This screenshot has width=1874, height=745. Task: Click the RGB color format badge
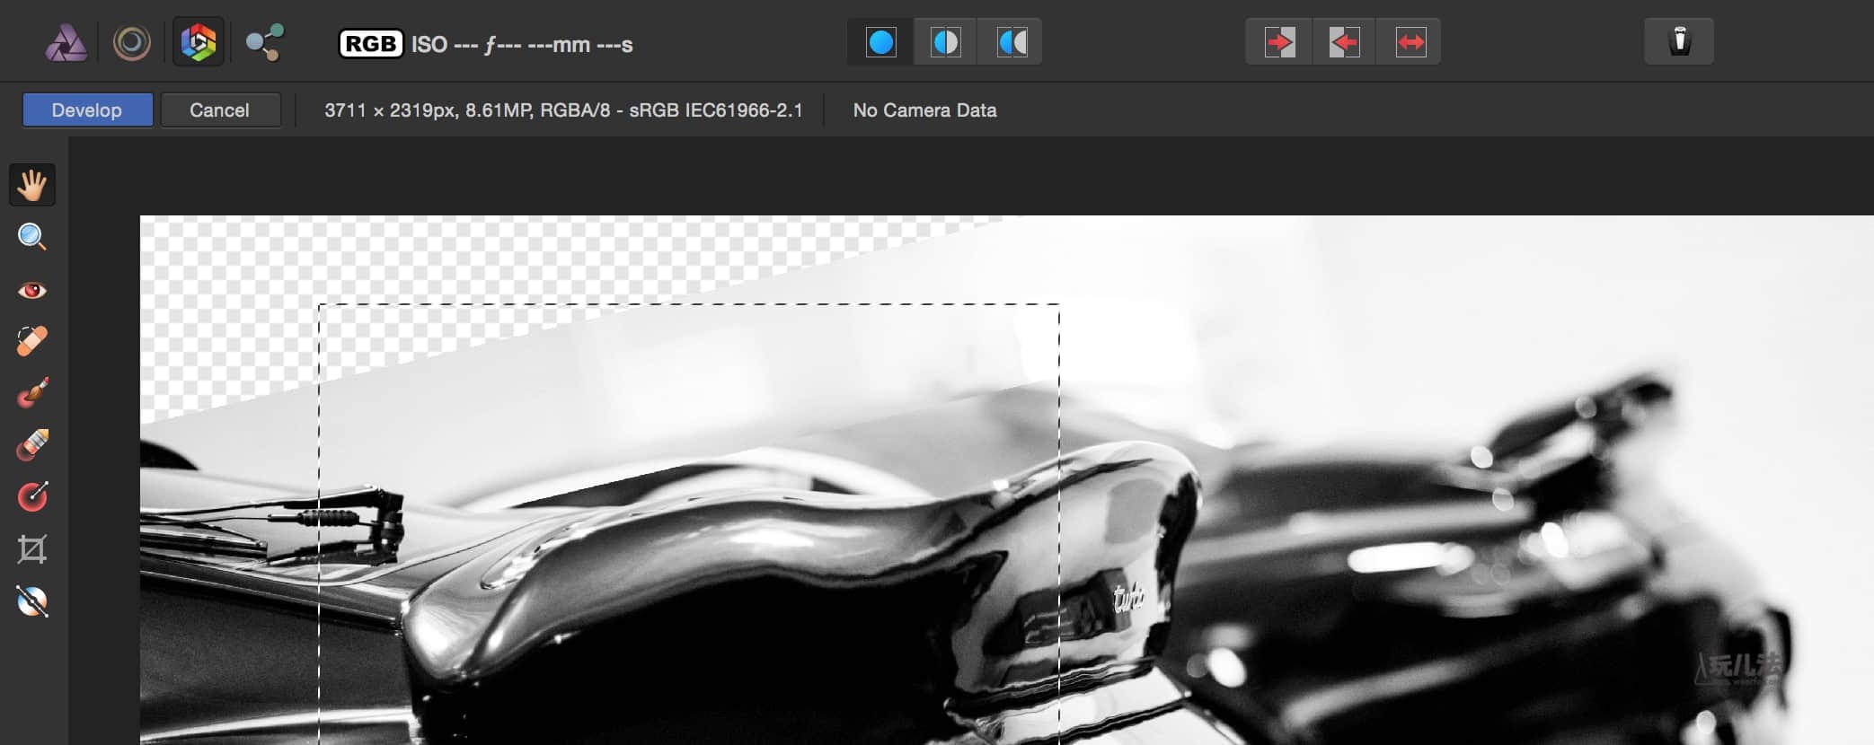point(370,44)
